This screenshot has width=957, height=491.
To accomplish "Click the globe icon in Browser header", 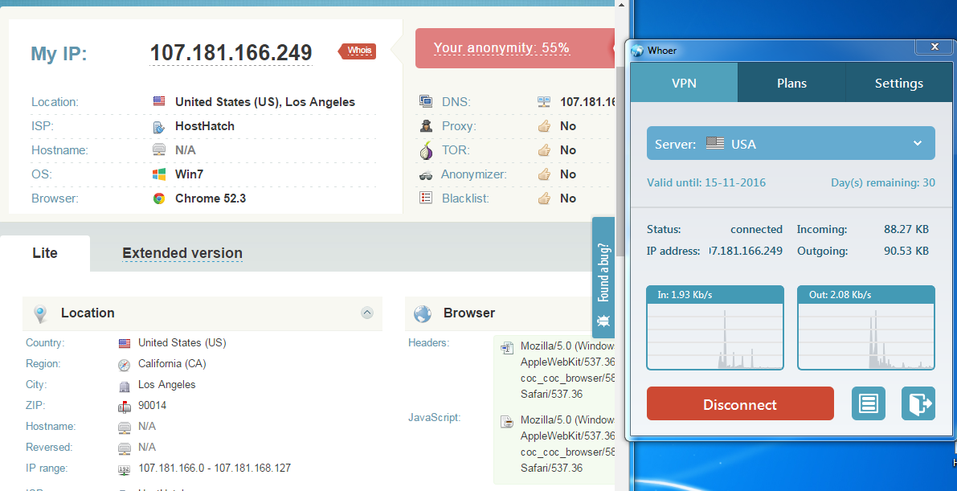I will pos(423,314).
